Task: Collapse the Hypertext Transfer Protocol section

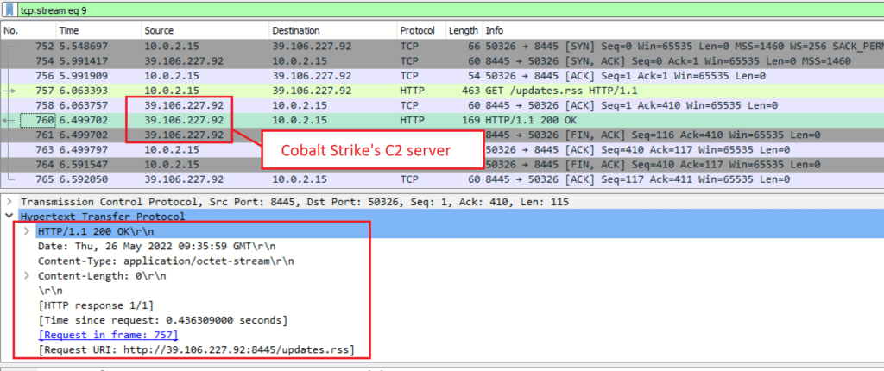Action: (9, 216)
